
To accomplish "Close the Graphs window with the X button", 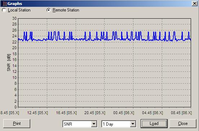I will [195, 4].
